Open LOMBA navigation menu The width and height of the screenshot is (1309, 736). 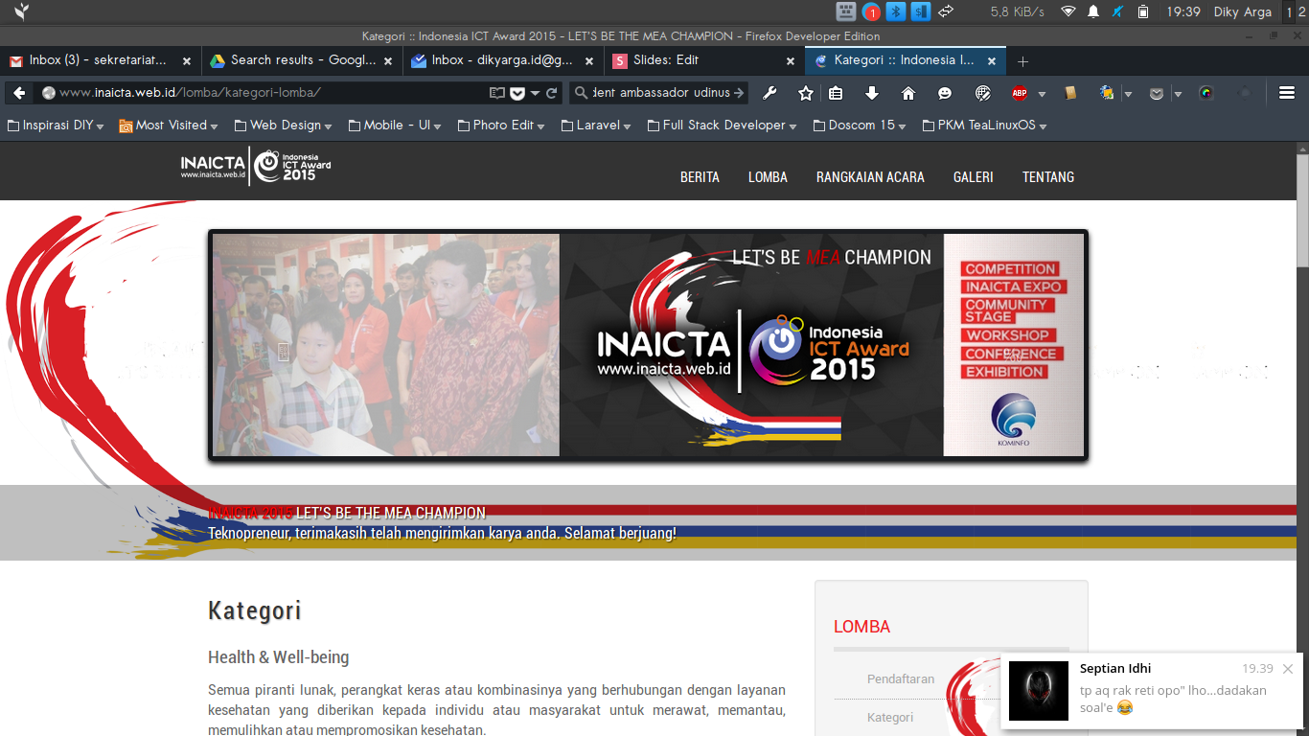[x=768, y=177]
